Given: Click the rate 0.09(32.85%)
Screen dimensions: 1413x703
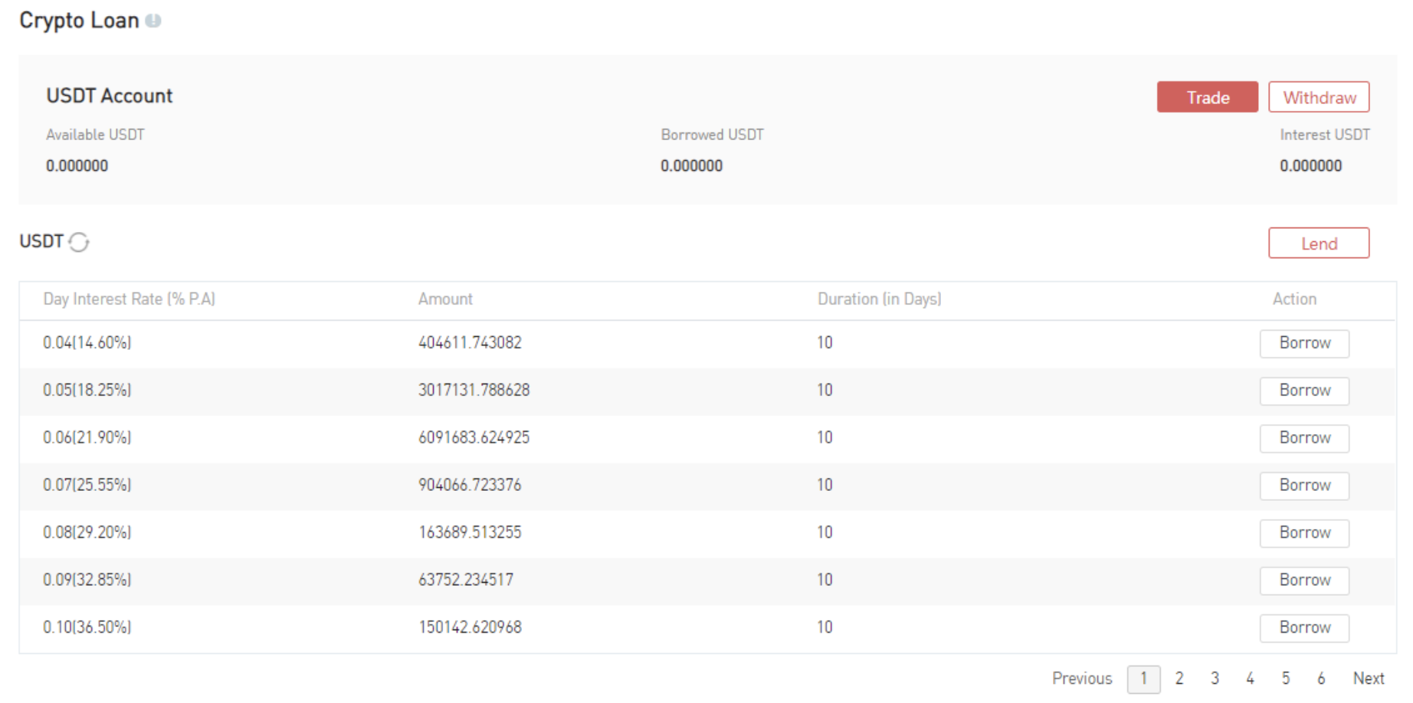Looking at the screenshot, I should pos(87,580).
